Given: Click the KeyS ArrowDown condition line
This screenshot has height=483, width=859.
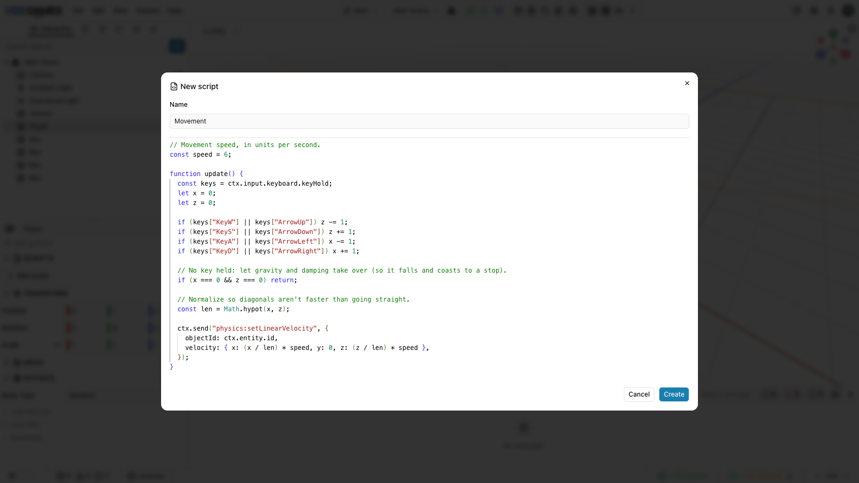Looking at the screenshot, I should [x=266, y=232].
